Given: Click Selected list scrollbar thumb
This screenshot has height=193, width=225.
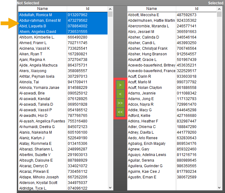Looking at the screenshot, I should click(x=219, y=14).
